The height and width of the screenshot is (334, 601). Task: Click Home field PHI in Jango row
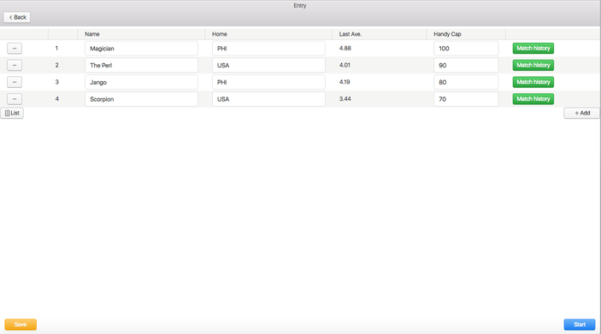pyautogui.click(x=268, y=82)
